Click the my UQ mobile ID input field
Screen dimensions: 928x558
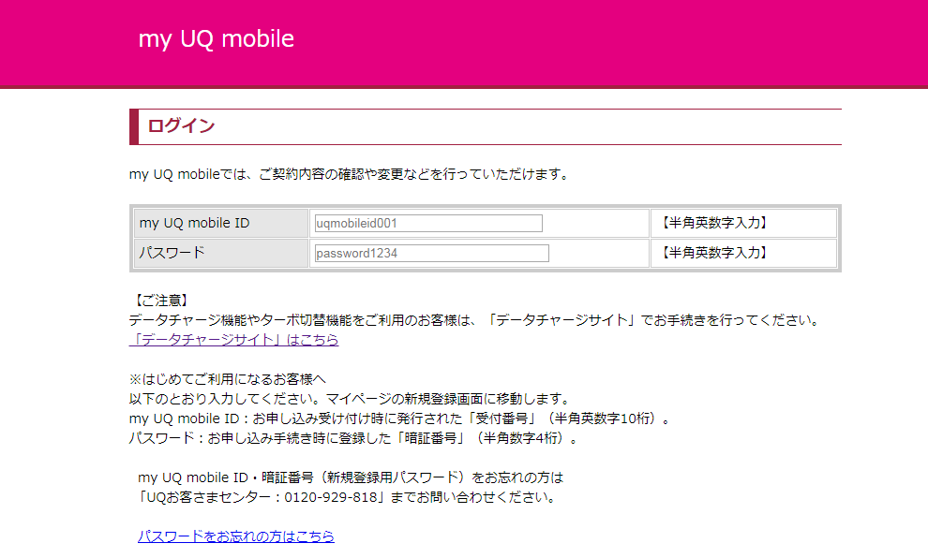click(428, 224)
